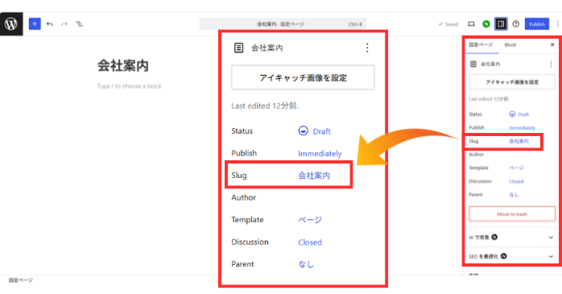Click the Closed discussion link in right sidebar
The image size is (562, 294).
click(516, 181)
